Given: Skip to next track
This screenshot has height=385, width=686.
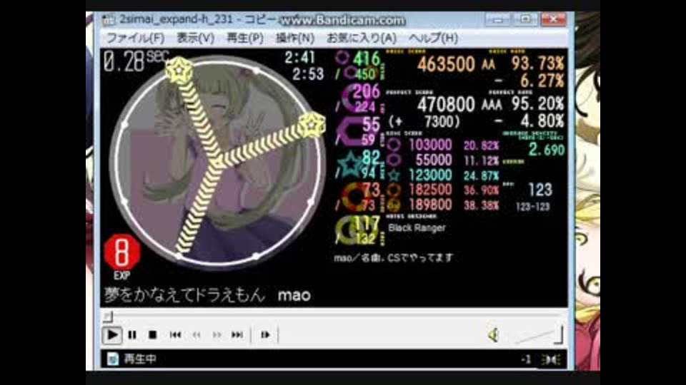Looking at the screenshot, I should (x=237, y=335).
